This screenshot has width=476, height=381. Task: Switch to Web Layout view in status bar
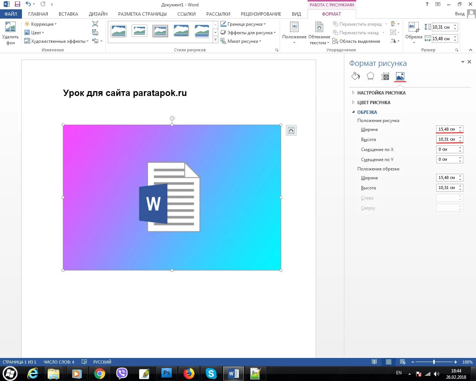pyautogui.click(x=403, y=362)
